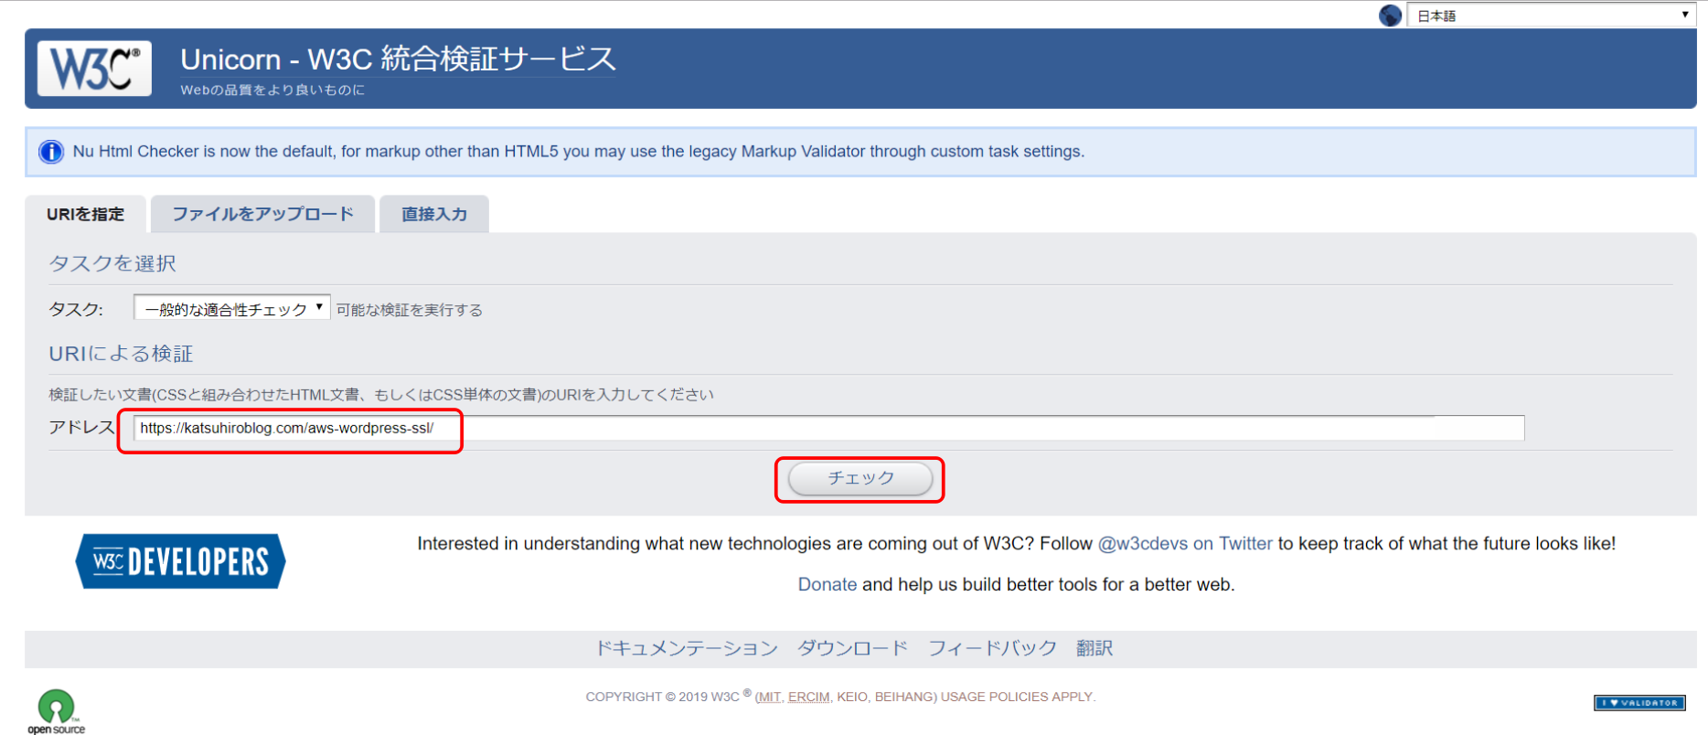1708x735 pixels.
Task: Open 翻訳 footer link
Action: coord(1094,648)
